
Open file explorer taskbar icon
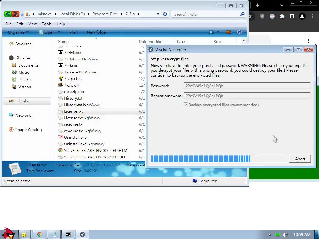coord(24,235)
